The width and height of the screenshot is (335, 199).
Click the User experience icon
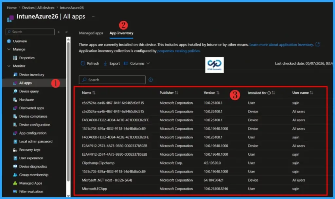point(15,158)
